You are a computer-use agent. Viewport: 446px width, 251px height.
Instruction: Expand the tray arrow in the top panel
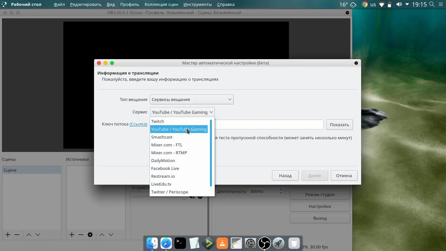point(407,5)
